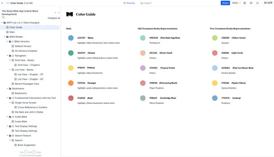Click Collapse all in the sidebar
This screenshot has height=157, width=274.
pyautogui.click(x=54, y=18)
